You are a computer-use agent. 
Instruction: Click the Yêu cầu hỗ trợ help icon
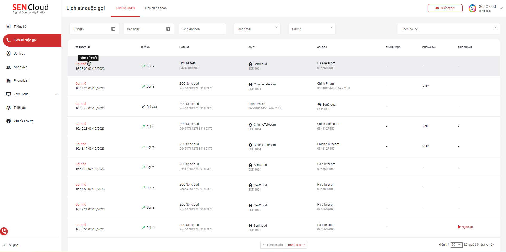(8, 121)
